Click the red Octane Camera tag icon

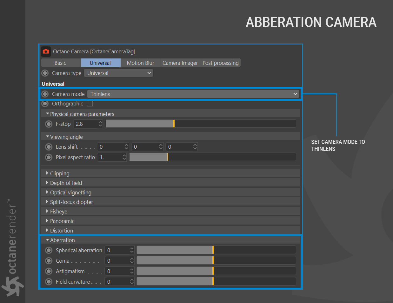[x=46, y=51]
